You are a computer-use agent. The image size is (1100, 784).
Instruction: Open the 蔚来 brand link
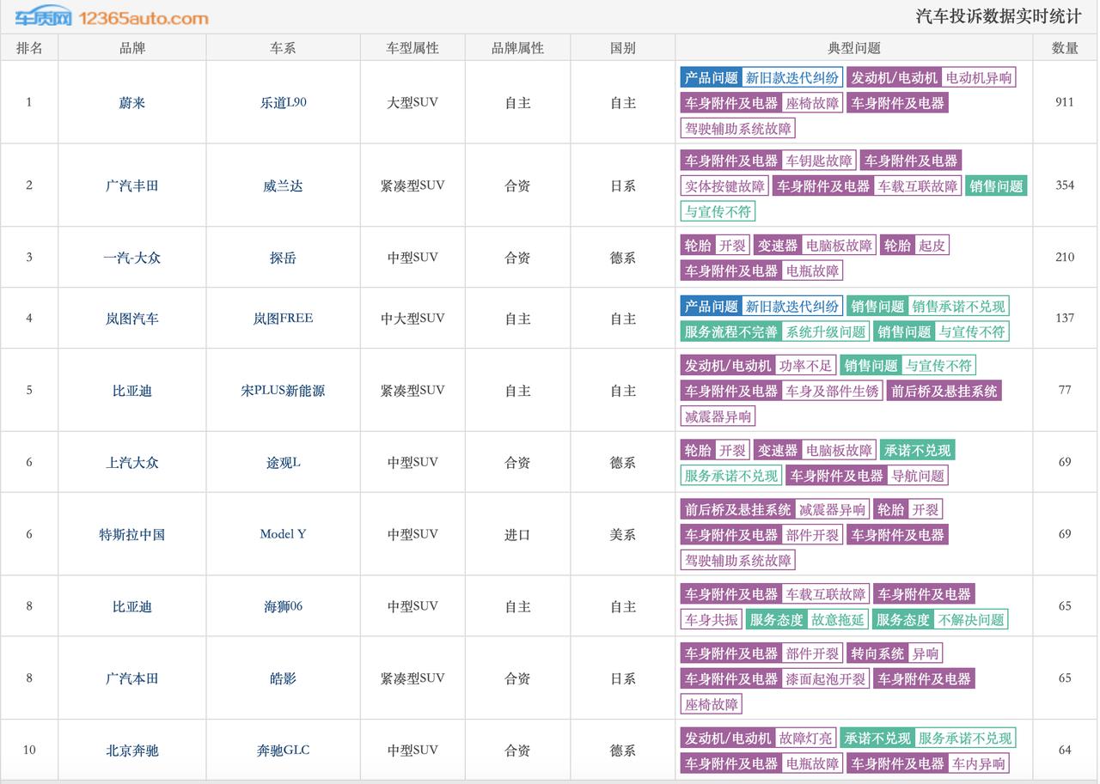[x=132, y=103]
